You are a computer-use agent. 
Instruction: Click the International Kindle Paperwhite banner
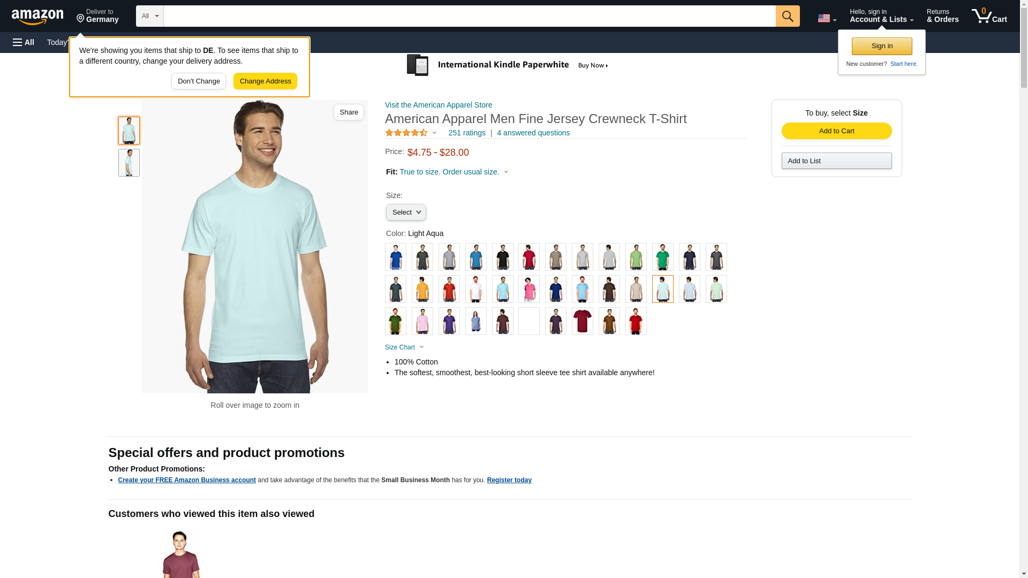508,65
